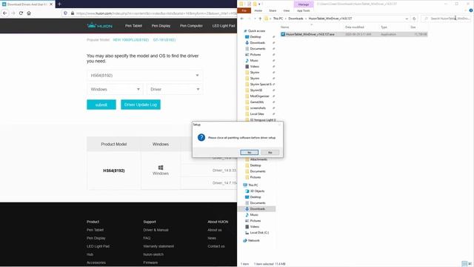Sort files by Name column
Screen dimensions: 474x267
pyautogui.click(x=284, y=27)
